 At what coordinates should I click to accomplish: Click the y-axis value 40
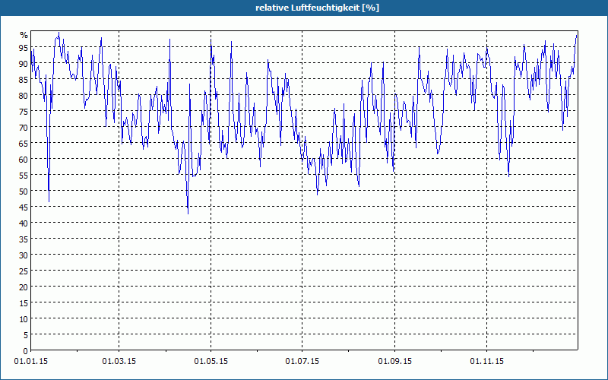pyautogui.click(x=24, y=223)
